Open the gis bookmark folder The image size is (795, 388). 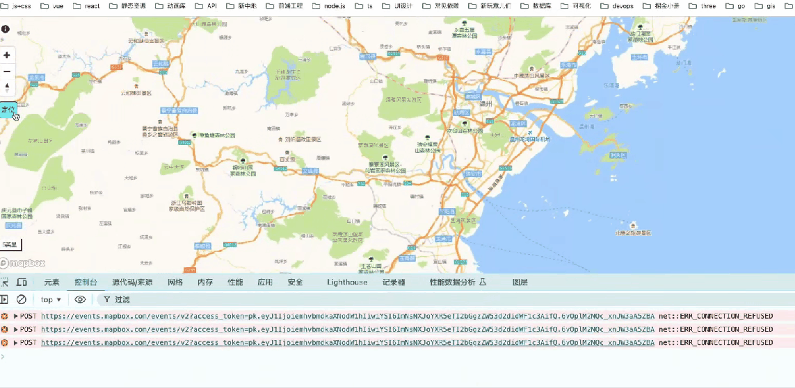click(x=766, y=6)
